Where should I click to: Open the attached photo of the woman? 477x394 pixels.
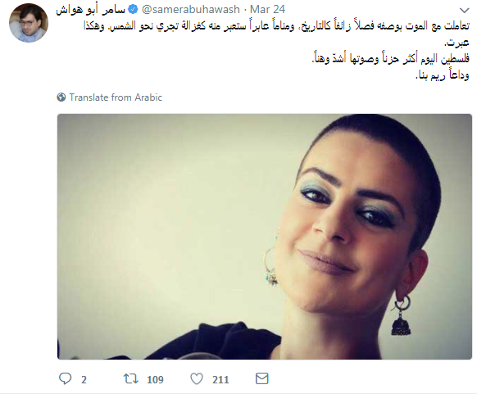pos(265,237)
